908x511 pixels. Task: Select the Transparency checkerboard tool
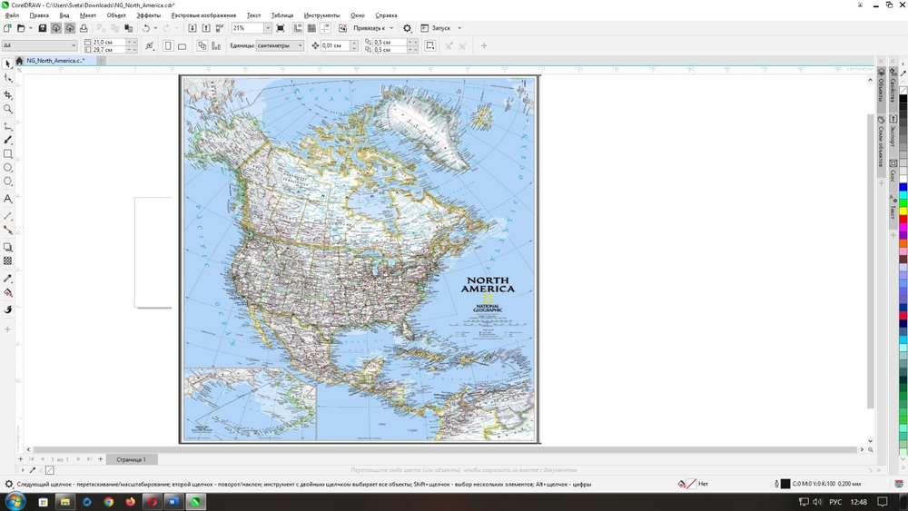[7, 261]
